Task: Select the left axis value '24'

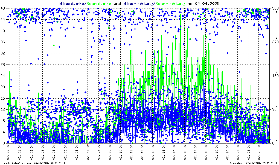Action: click(x=2, y=76)
